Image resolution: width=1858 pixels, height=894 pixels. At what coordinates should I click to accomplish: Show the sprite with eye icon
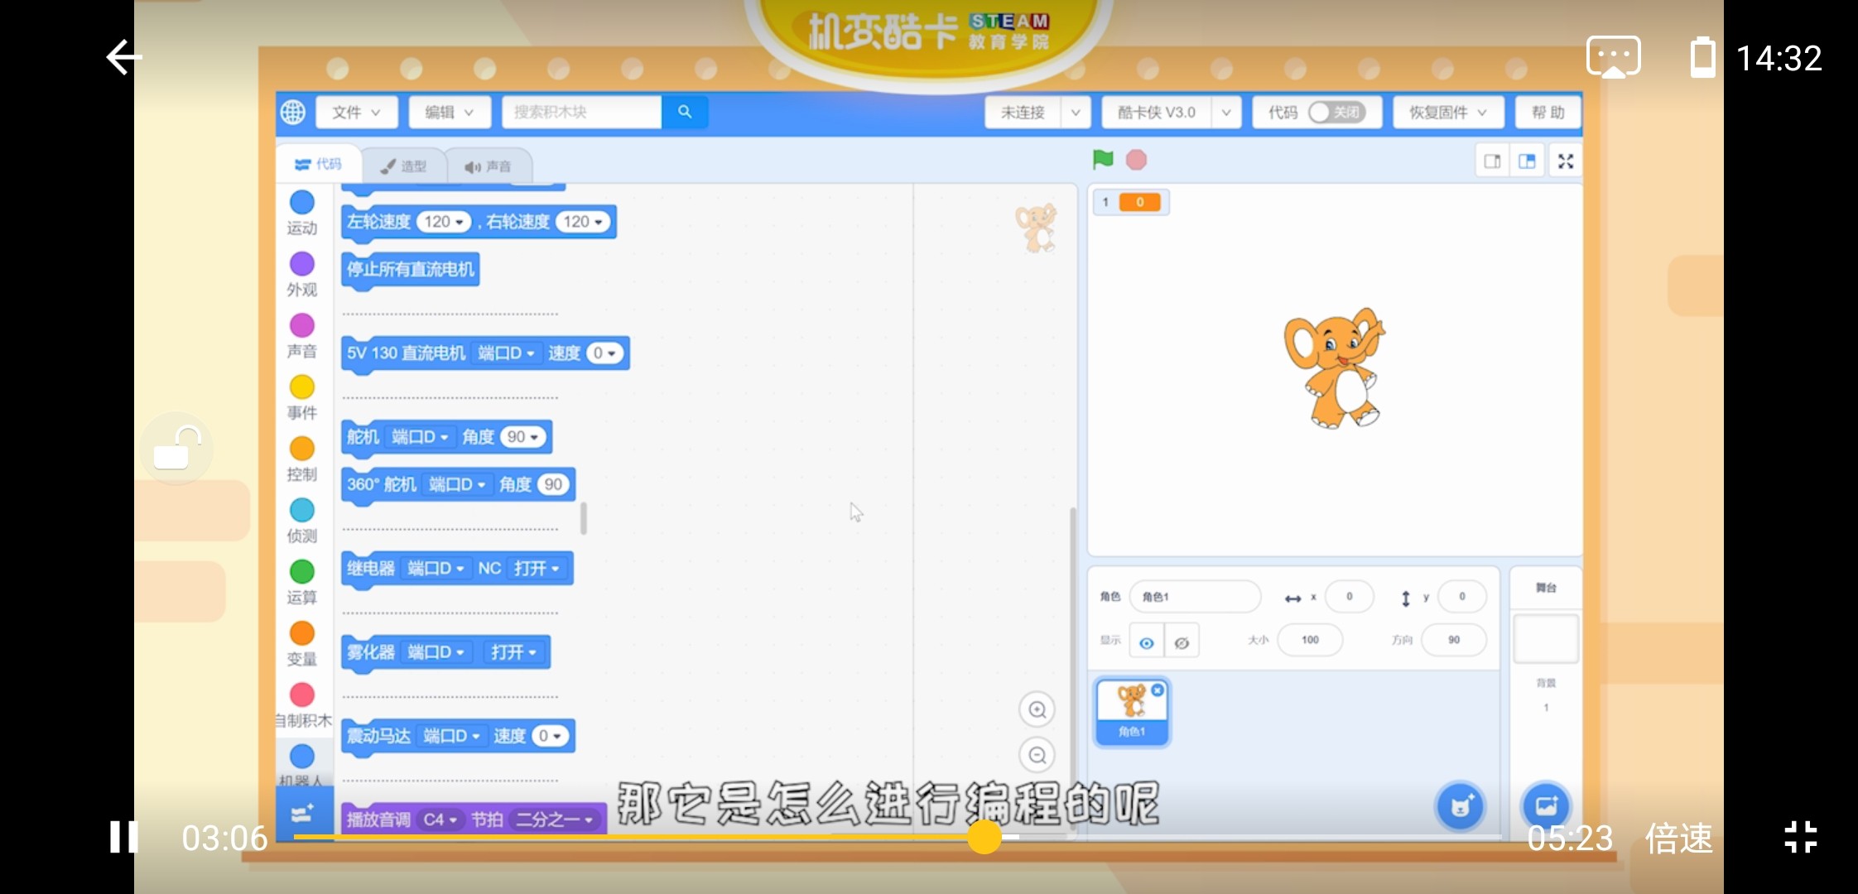pyautogui.click(x=1147, y=642)
